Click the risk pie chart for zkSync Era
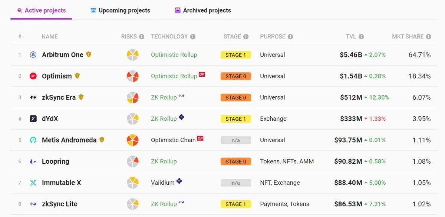This screenshot has width=445, height=217. [x=132, y=98]
